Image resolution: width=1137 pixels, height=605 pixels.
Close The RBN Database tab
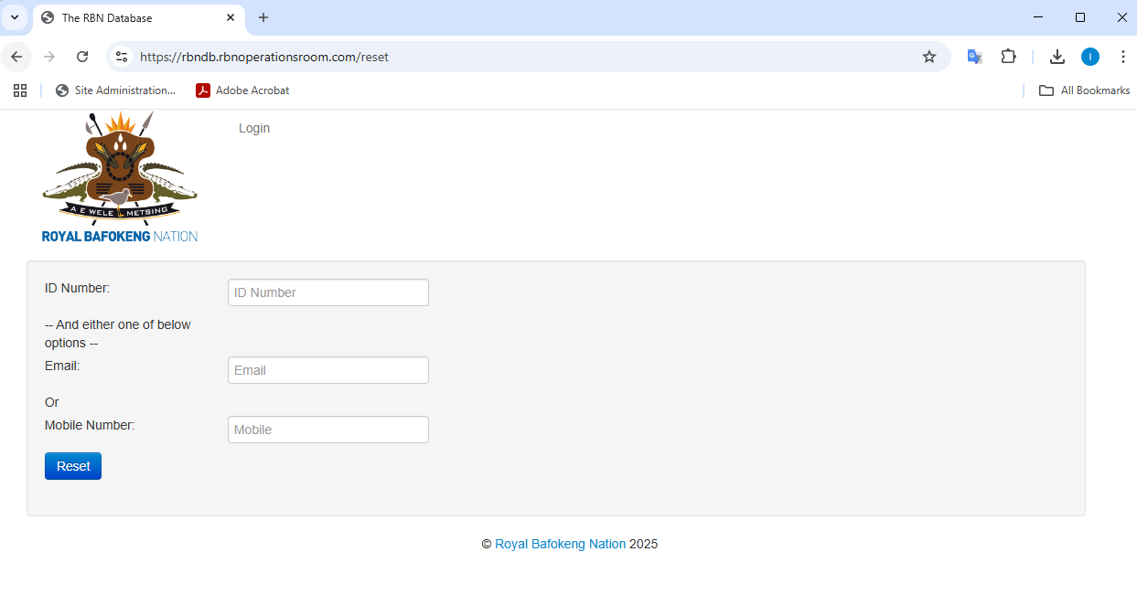coord(231,17)
